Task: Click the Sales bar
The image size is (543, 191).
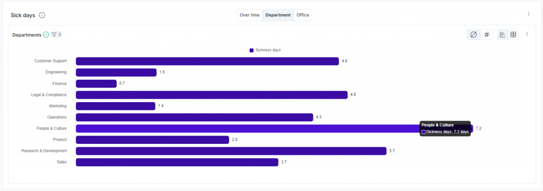Action: (x=177, y=162)
